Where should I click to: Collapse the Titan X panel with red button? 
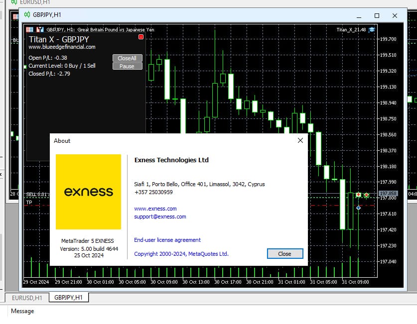(141, 37)
